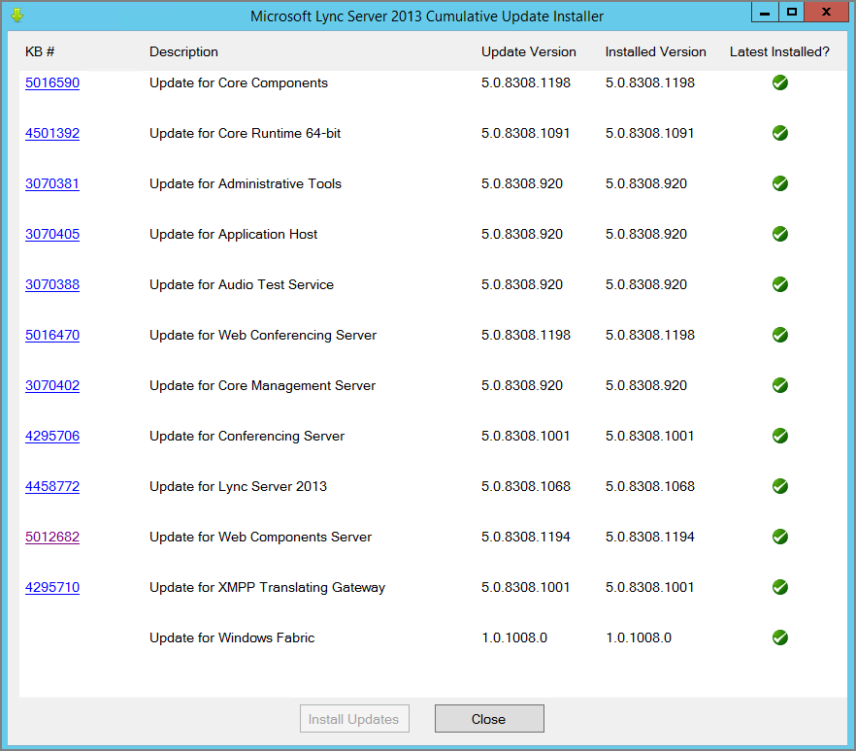Click green checkmark for Core Components update
Viewport: 856px width, 751px height.
[x=779, y=82]
